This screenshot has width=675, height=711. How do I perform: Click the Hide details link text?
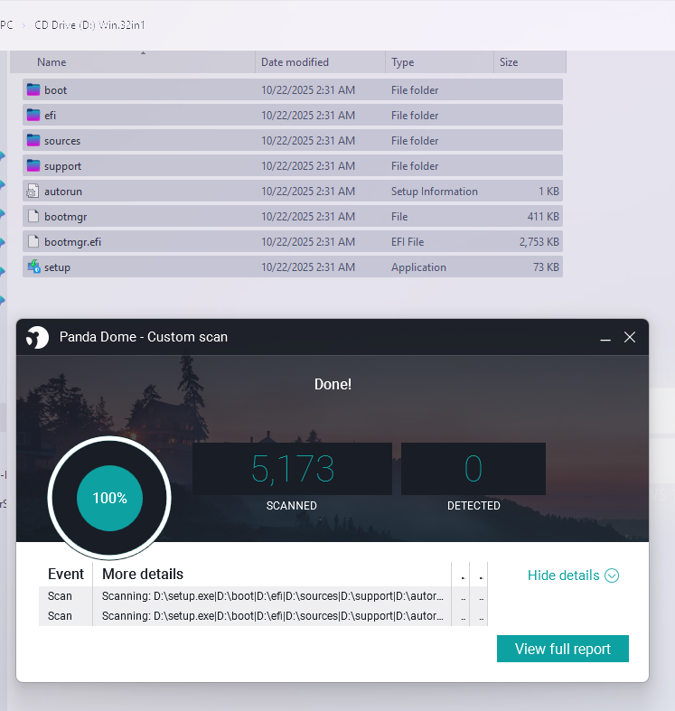[x=564, y=575]
